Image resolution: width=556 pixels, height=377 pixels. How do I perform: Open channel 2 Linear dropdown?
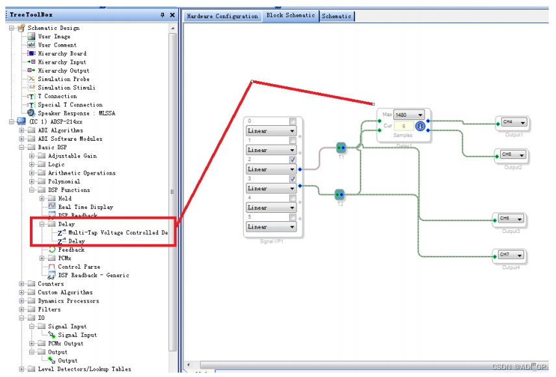click(x=271, y=169)
